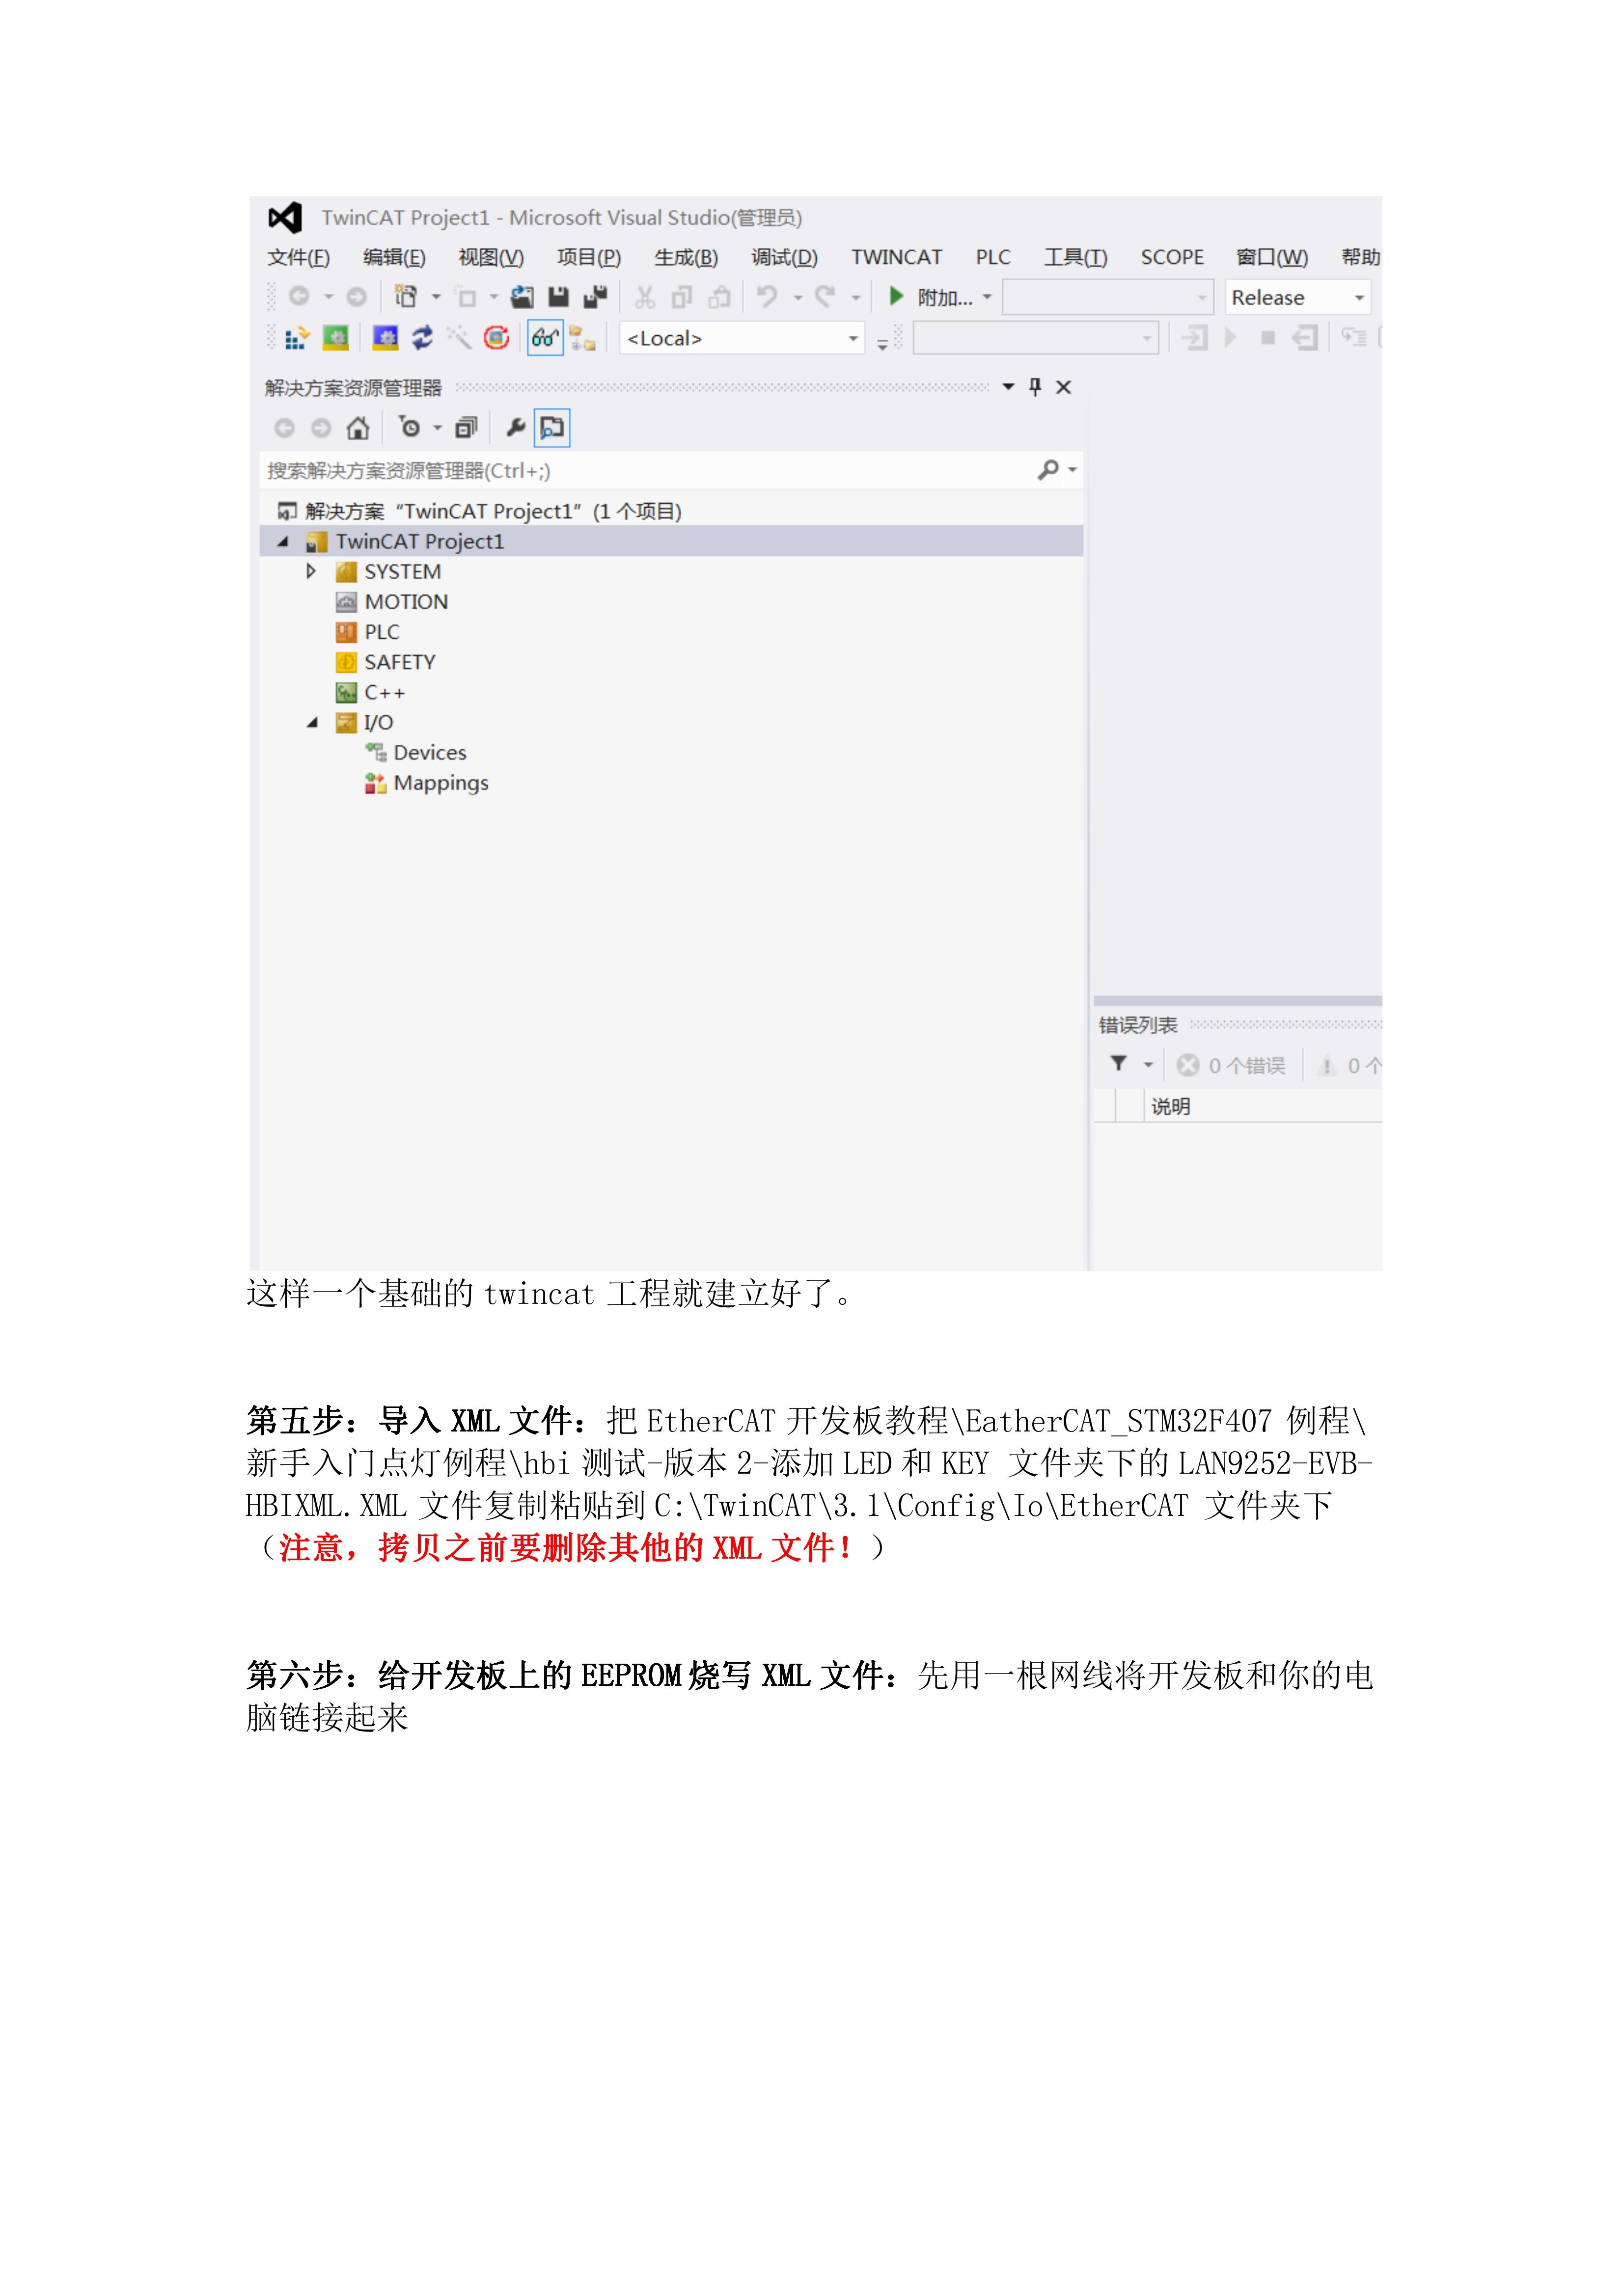This screenshot has height=2296, width=1624.
Task: Click Restart TwinCAT Config Mode icon
Action: (x=385, y=338)
